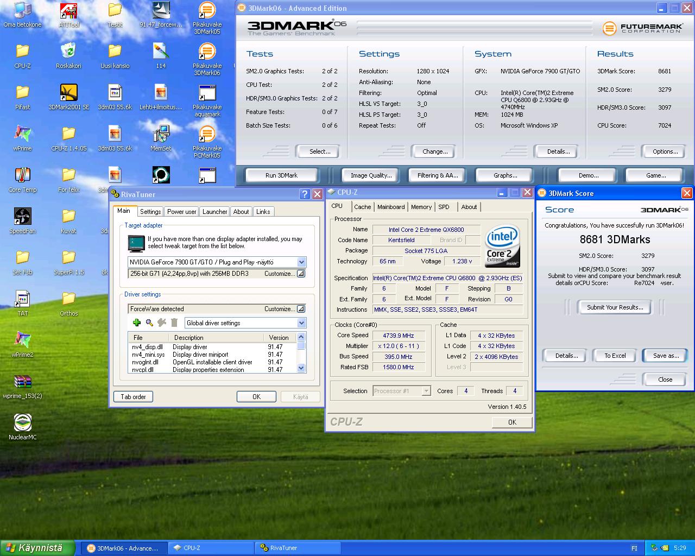Switch to the Links tab in RivaTuner
The height and width of the screenshot is (556, 695).
click(x=263, y=212)
